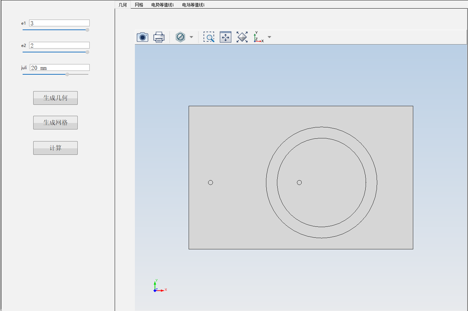
Task: Click the e2 input field
Action: 59,45
